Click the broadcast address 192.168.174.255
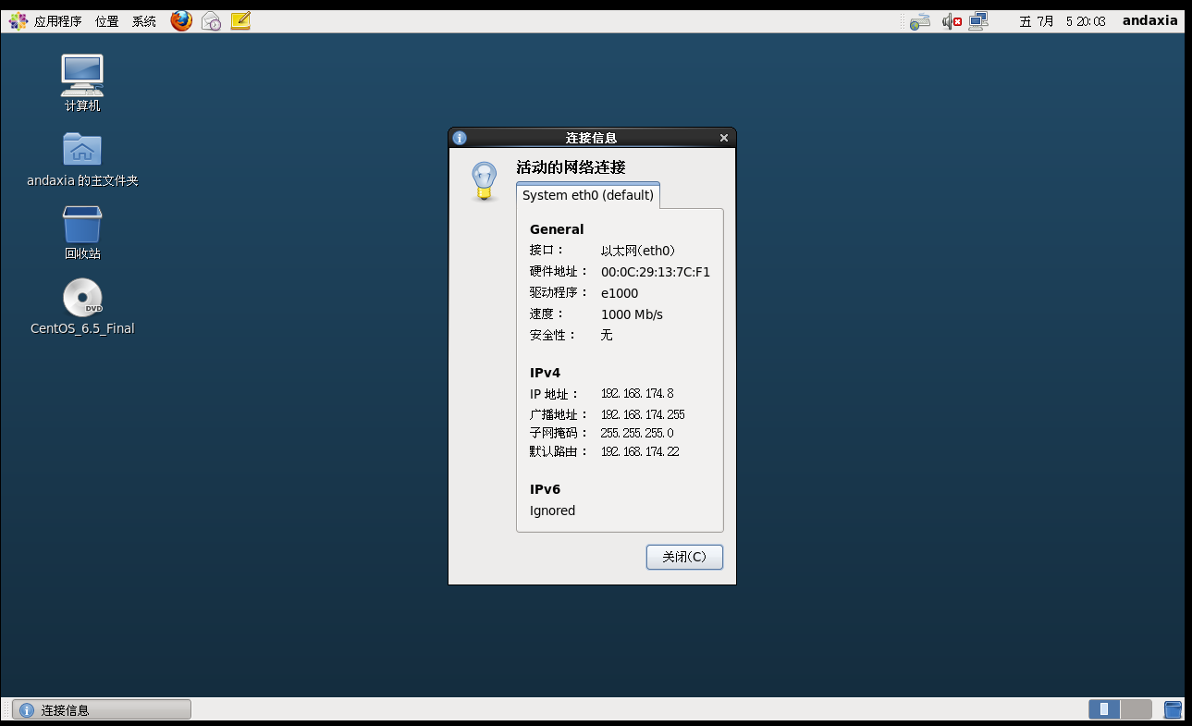The width and height of the screenshot is (1192, 726). 643,415
